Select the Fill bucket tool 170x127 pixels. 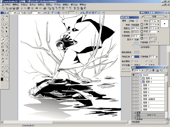point(2,47)
